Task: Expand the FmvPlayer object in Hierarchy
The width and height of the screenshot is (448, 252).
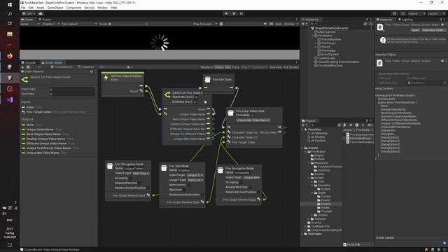Action: coord(316,43)
